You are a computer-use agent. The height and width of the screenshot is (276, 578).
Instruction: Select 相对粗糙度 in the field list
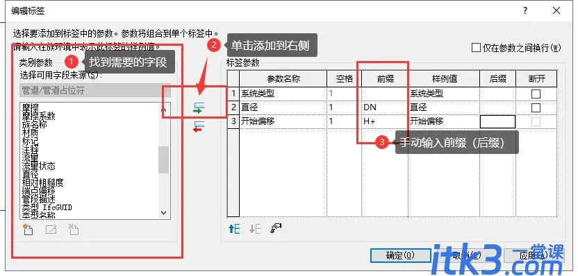coord(43,182)
